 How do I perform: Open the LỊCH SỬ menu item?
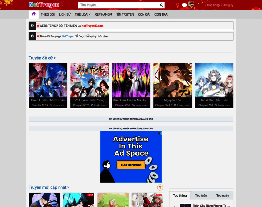click(x=65, y=14)
